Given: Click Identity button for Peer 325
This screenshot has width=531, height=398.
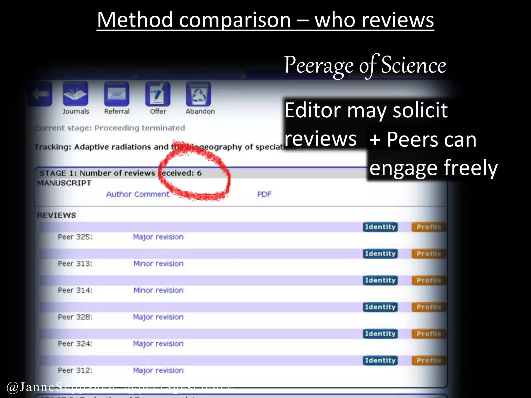Looking at the screenshot, I should pyautogui.click(x=380, y=227).
